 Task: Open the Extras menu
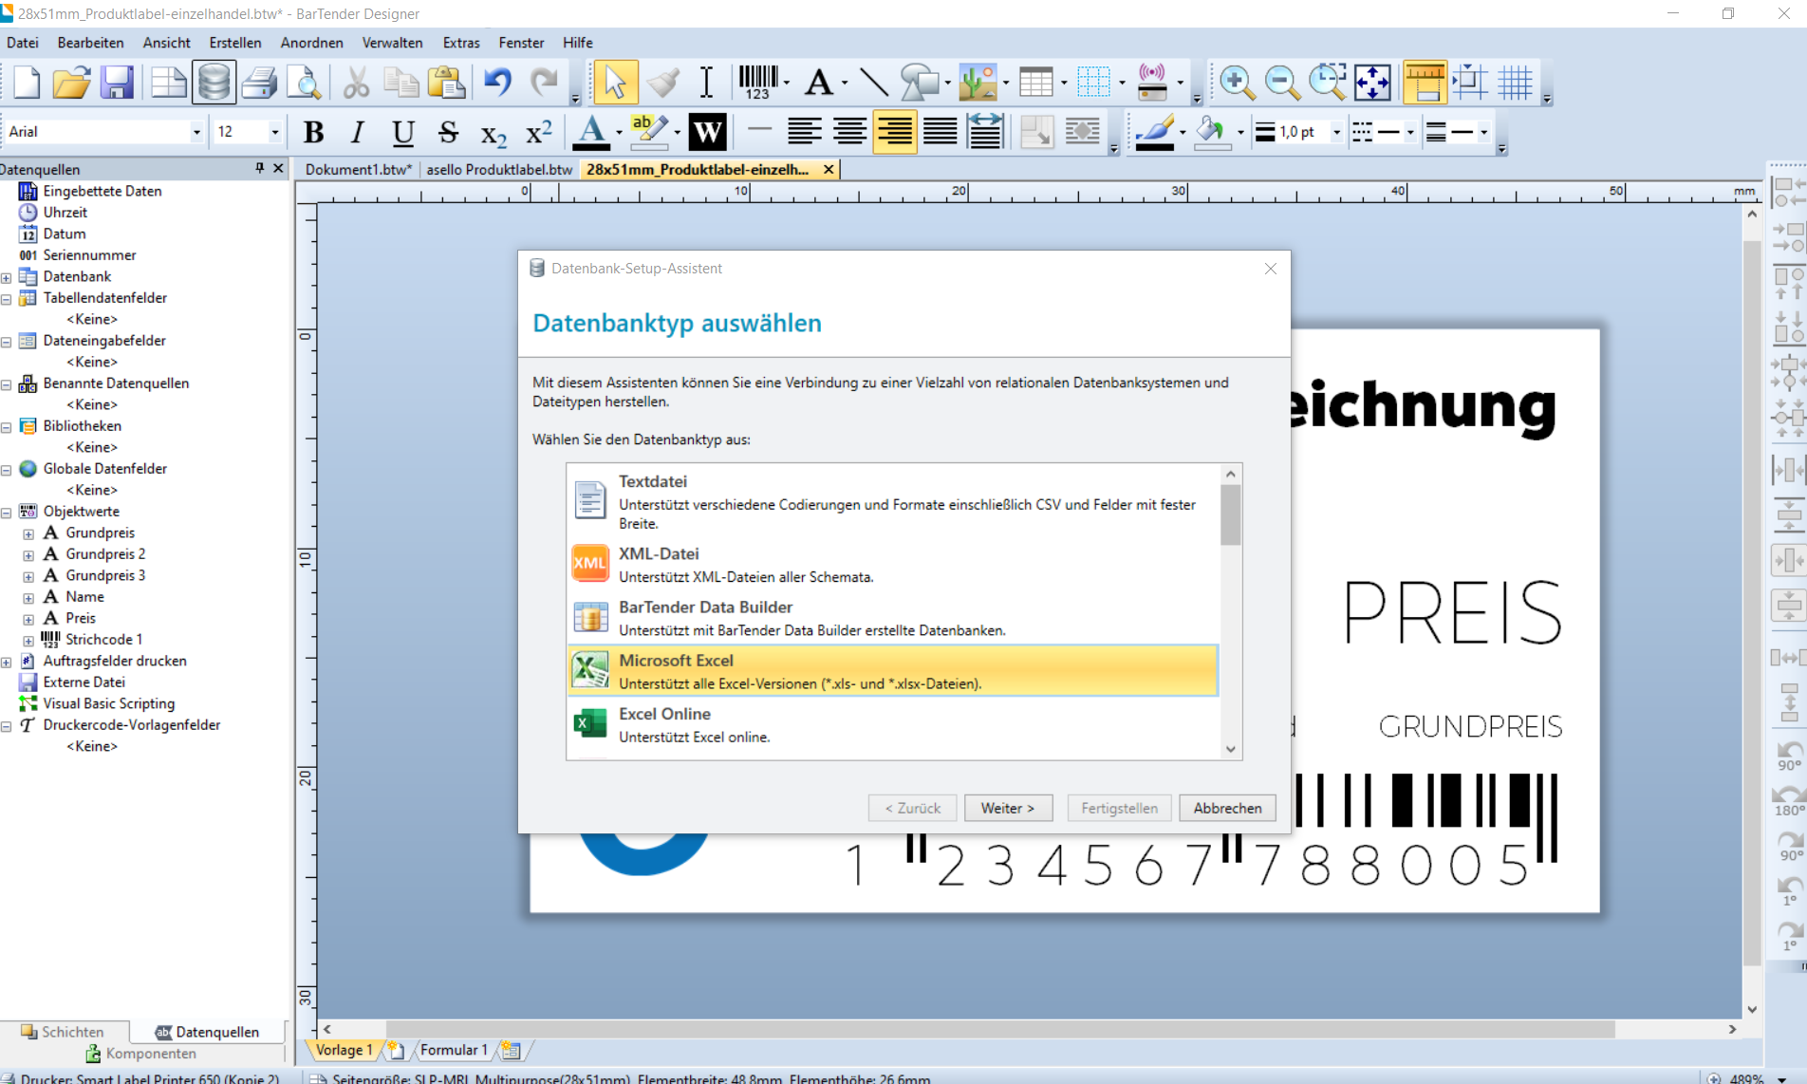tap(460, 43)
